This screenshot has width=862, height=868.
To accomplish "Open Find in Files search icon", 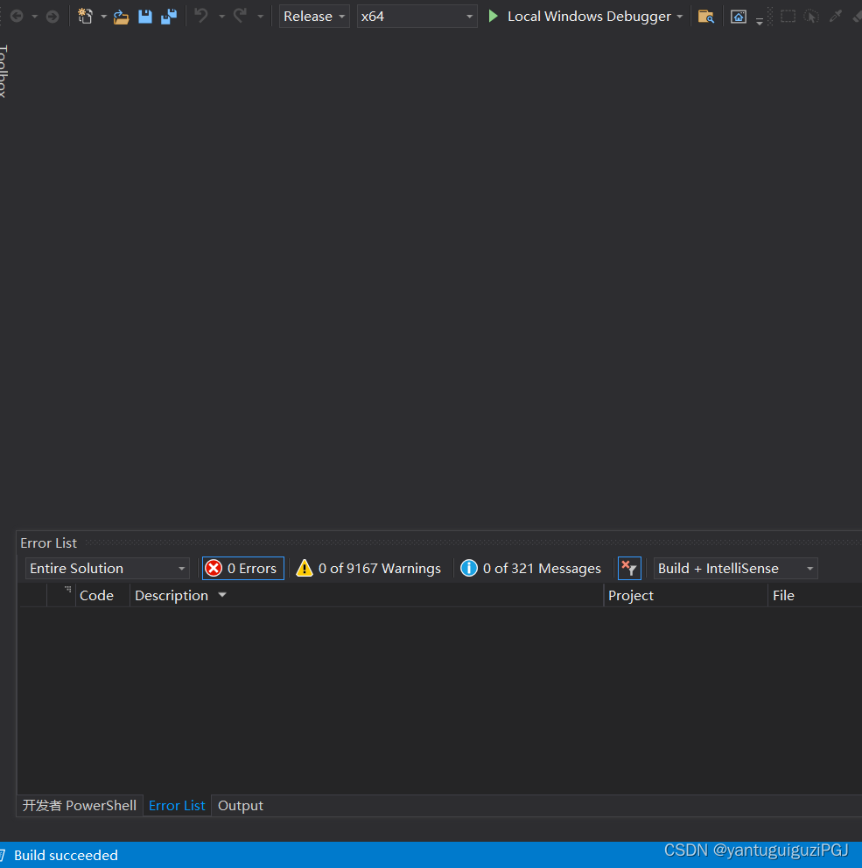I will pyautogui.click(x=705, y=16).
